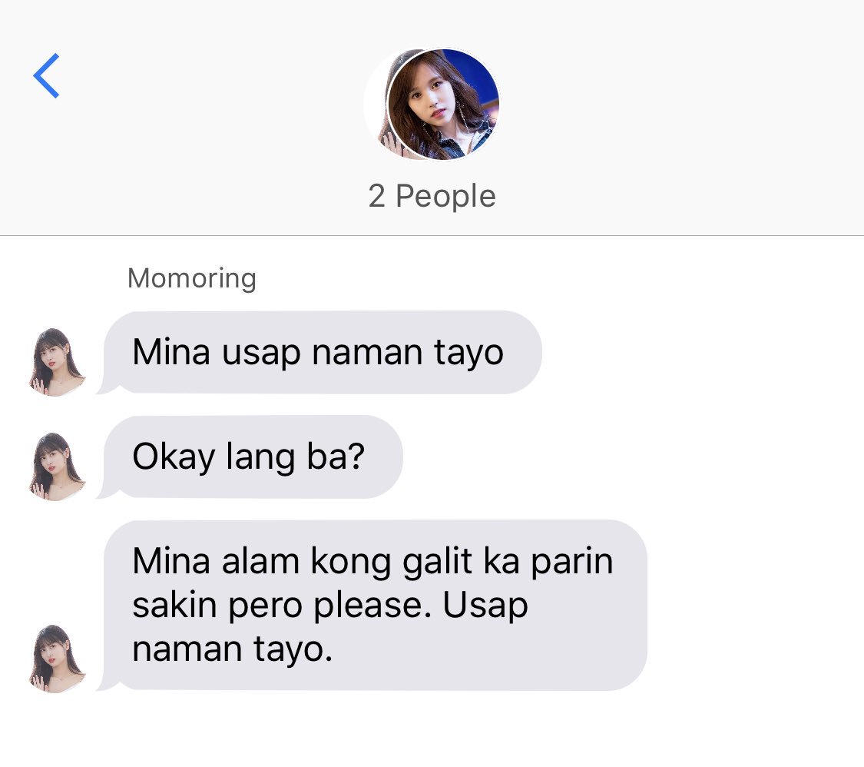Tap the word "People" in the header
Image resolution: width=864 pixels, height=767 pixels.
445,196
